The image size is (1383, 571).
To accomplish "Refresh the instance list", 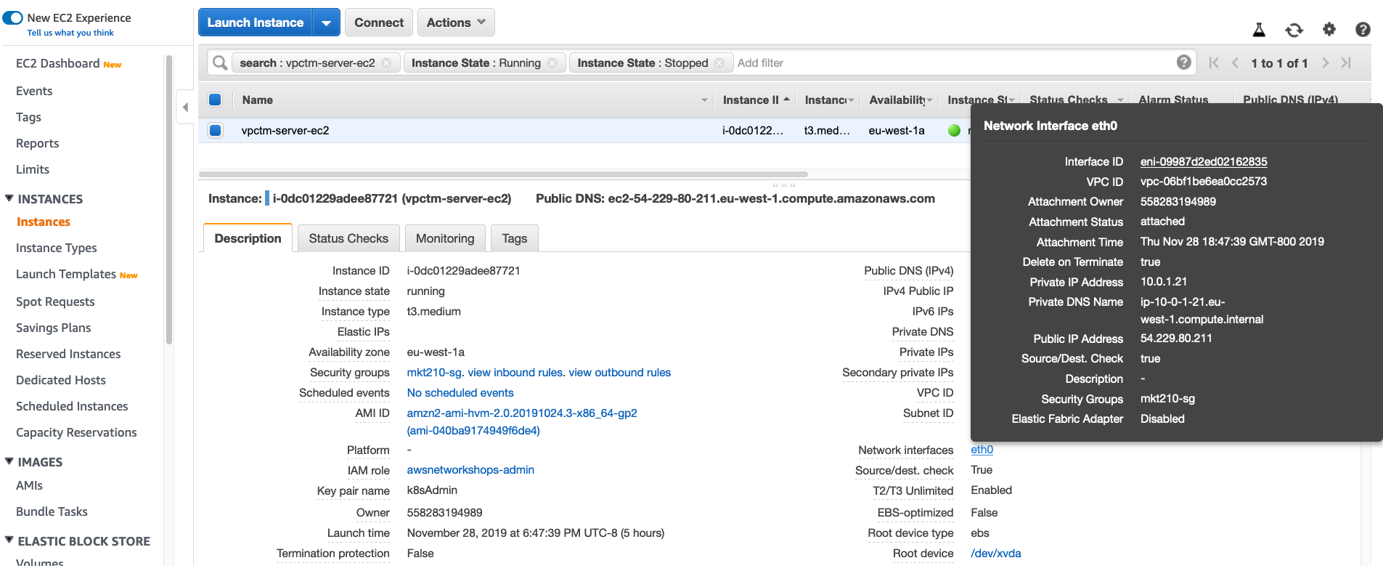I will click(1294, 30).
